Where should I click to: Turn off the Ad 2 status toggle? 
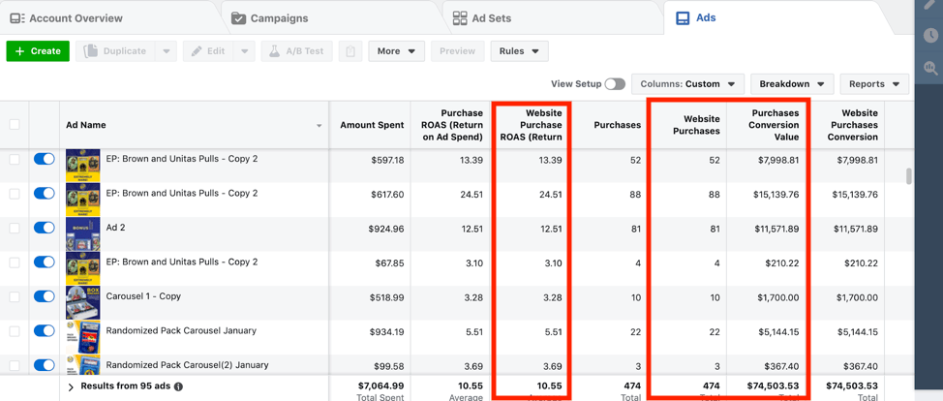(x=45, y=228)
